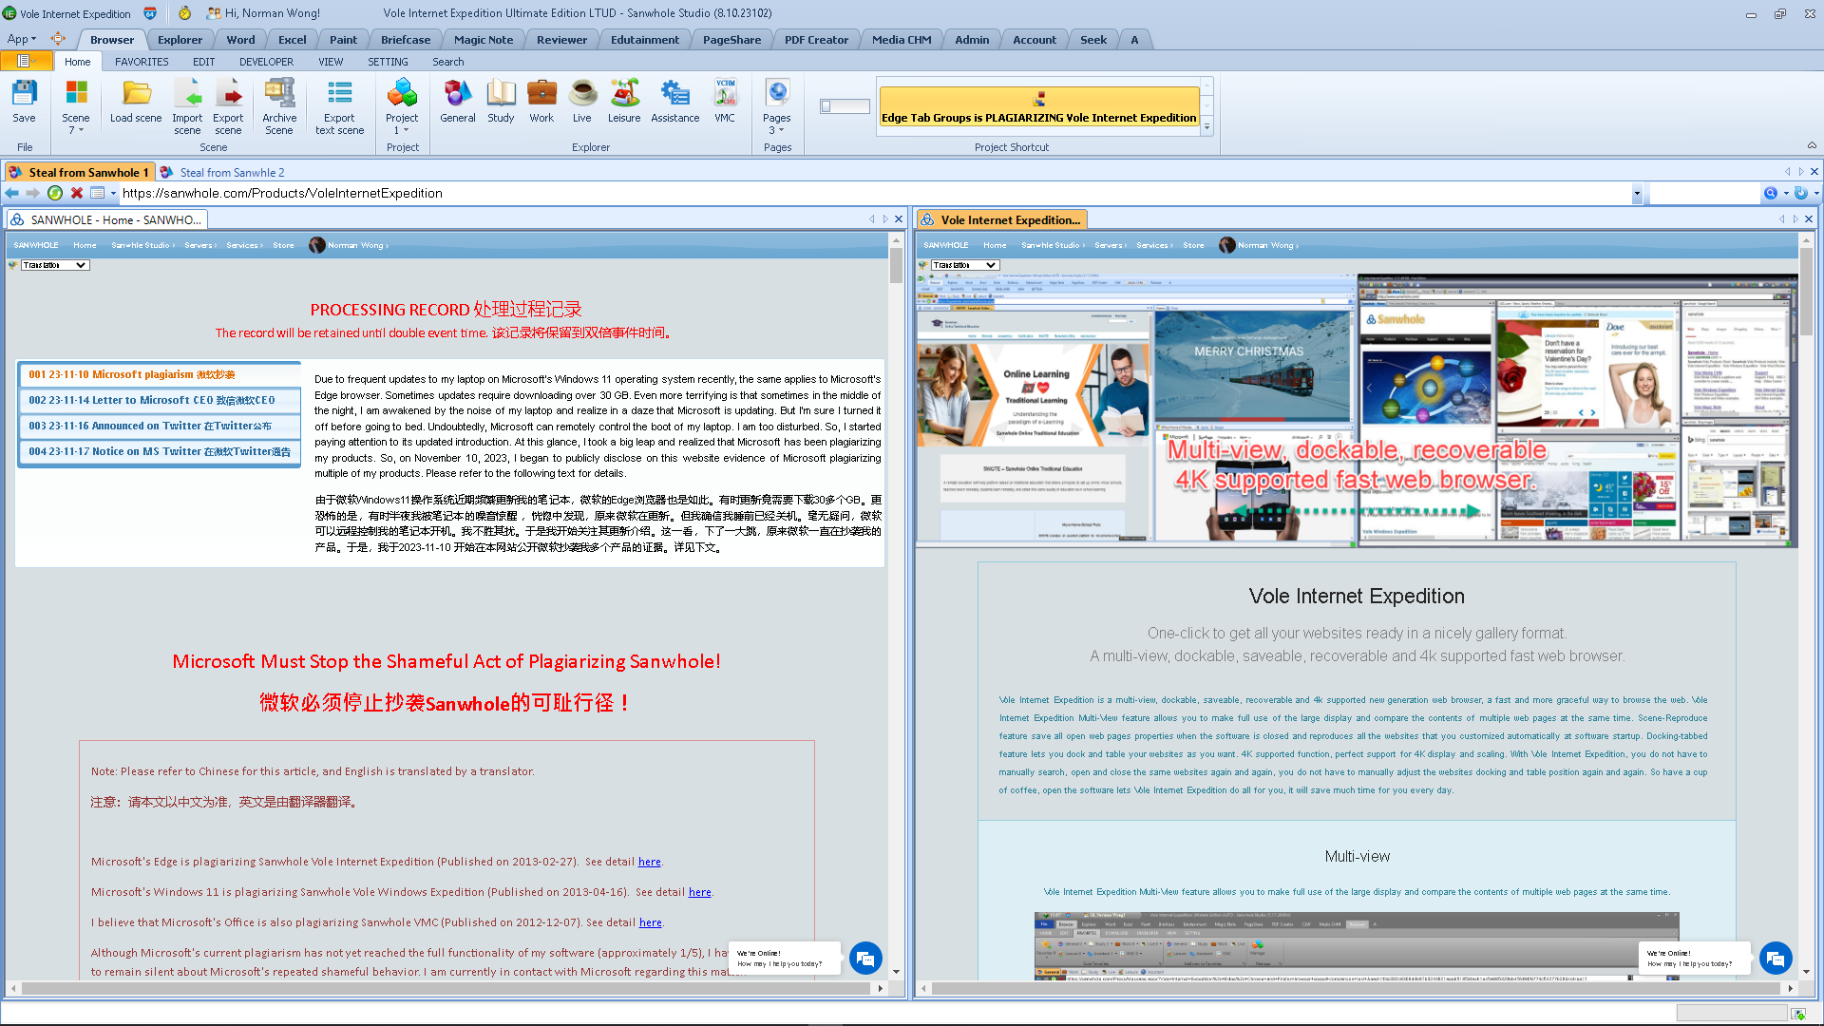The height and width of the screenshot is (1026, 1824).
Task: Open left page Translation dropdown
Action: click(55, 265)
